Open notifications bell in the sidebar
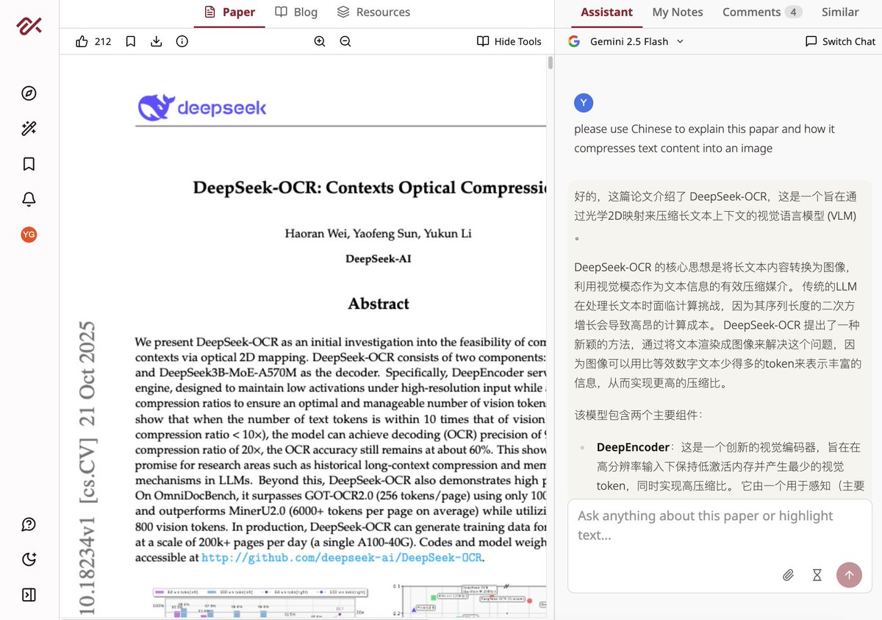The height and width of the screenshot is (620, 882). point(29,199)
